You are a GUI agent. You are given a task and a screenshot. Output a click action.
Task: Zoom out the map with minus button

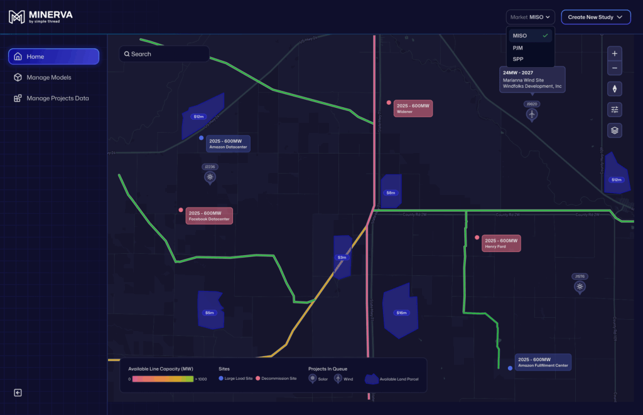pyautogui.click(x=614, y=68)
